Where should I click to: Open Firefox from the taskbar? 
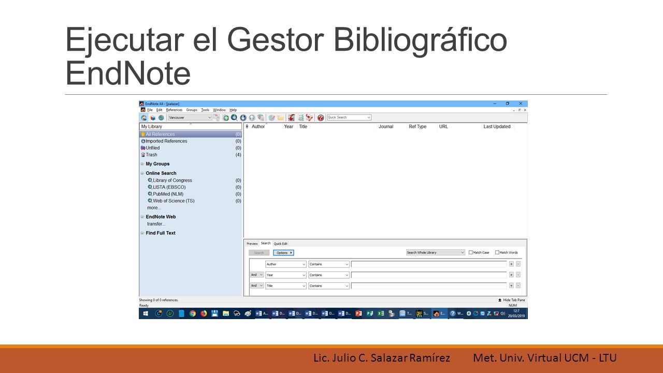click(204, 313)
